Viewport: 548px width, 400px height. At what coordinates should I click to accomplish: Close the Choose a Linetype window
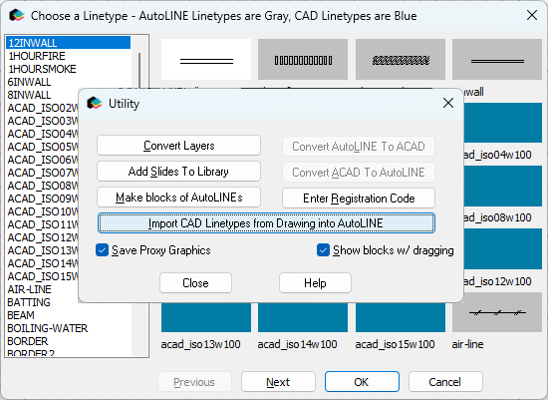(x=532, y=15)
